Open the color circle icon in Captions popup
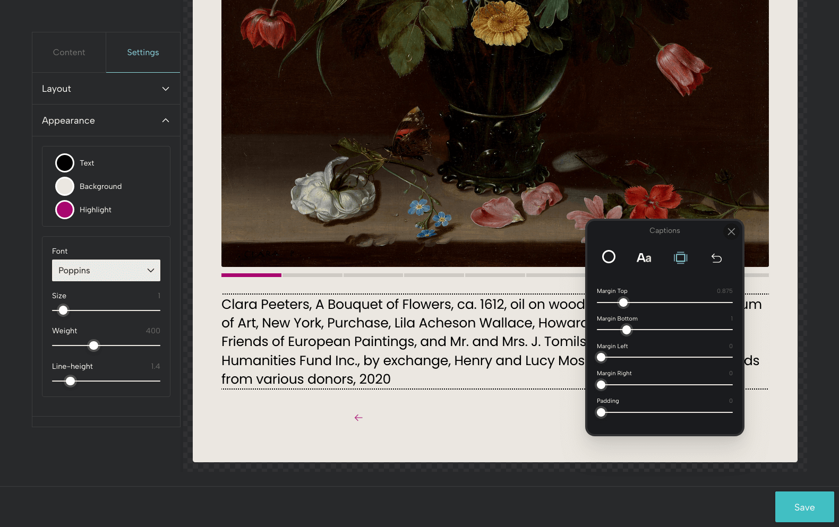 click(609, 257)
